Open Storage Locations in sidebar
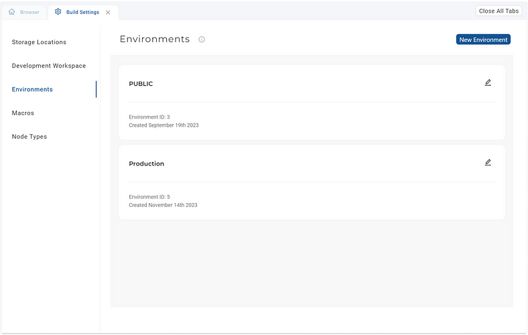Image resolution: width=528 pixels, height=335 pixels. [x=39, y=42]
